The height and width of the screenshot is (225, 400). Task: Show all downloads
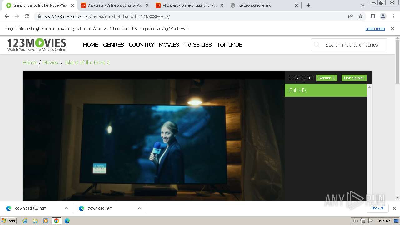click(377, 208)
